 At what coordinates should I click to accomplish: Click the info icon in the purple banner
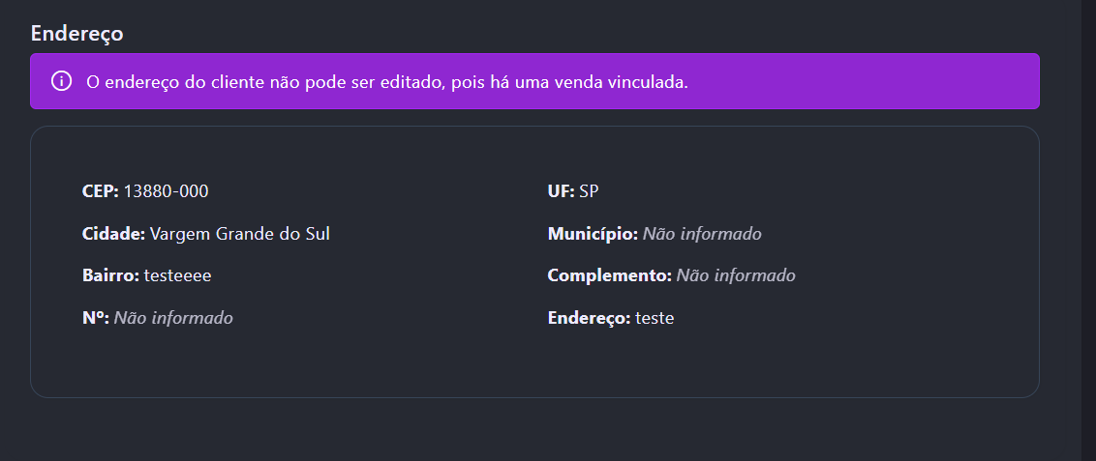pos(61,81)
